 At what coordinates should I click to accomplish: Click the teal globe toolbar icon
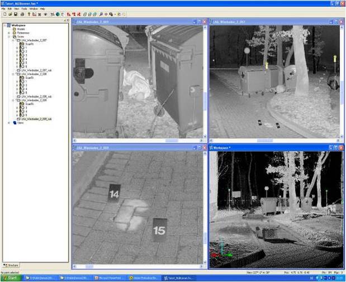[58, 14]
